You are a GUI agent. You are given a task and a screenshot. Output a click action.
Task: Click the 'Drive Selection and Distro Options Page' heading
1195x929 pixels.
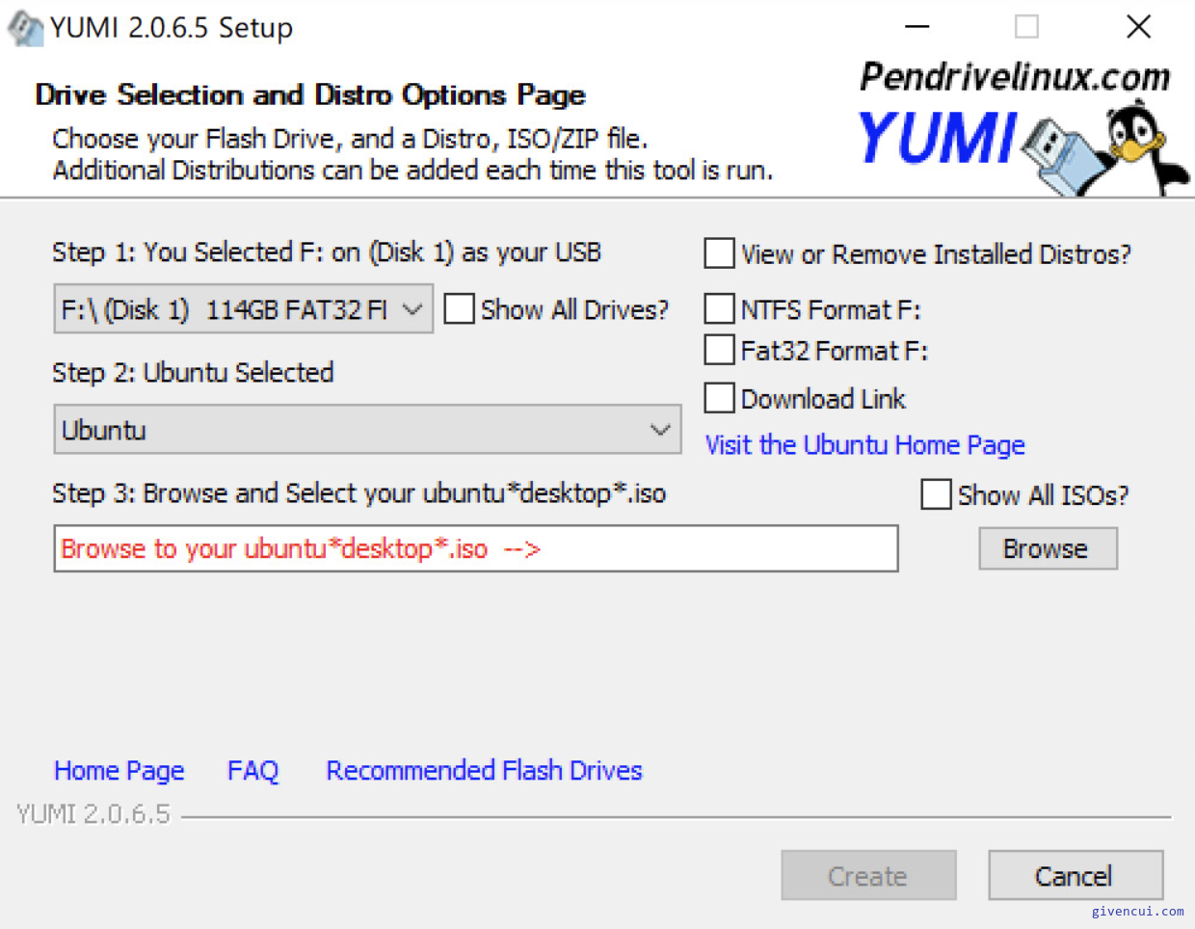(x=310, y=94)
